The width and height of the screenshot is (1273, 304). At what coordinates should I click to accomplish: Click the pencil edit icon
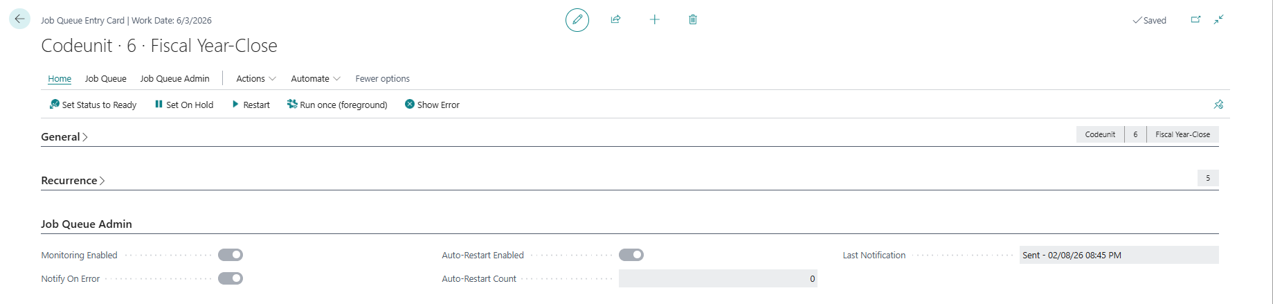coord(577,20)
